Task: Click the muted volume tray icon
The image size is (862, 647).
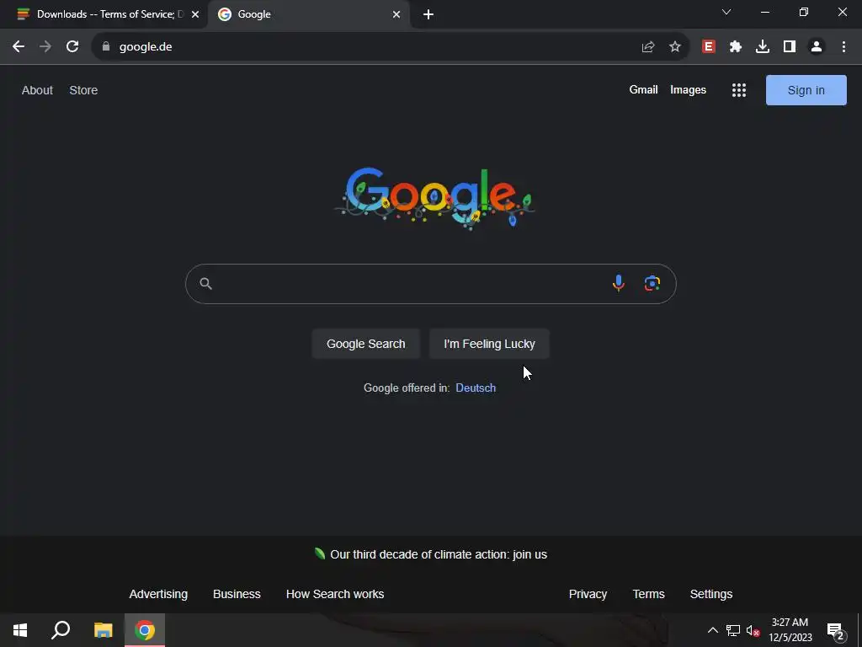Action: [753, 630]
